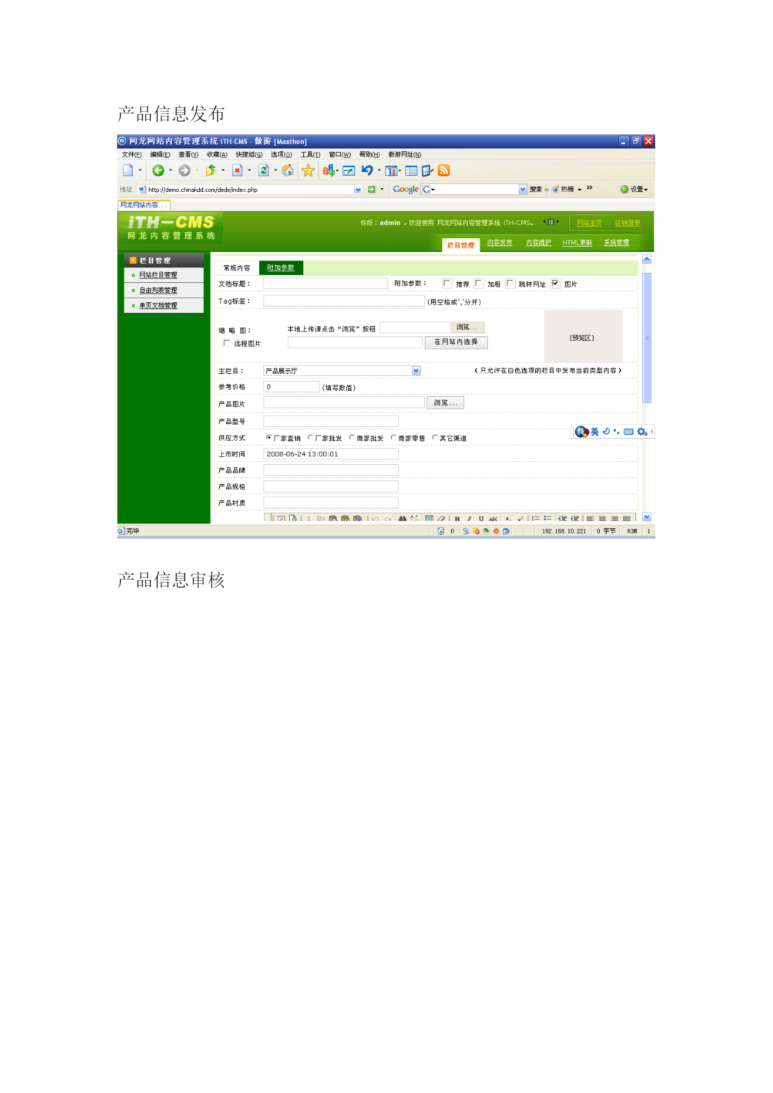Go to browser Home page icon
Screen dimensions: 773x1093
[287, 170]
